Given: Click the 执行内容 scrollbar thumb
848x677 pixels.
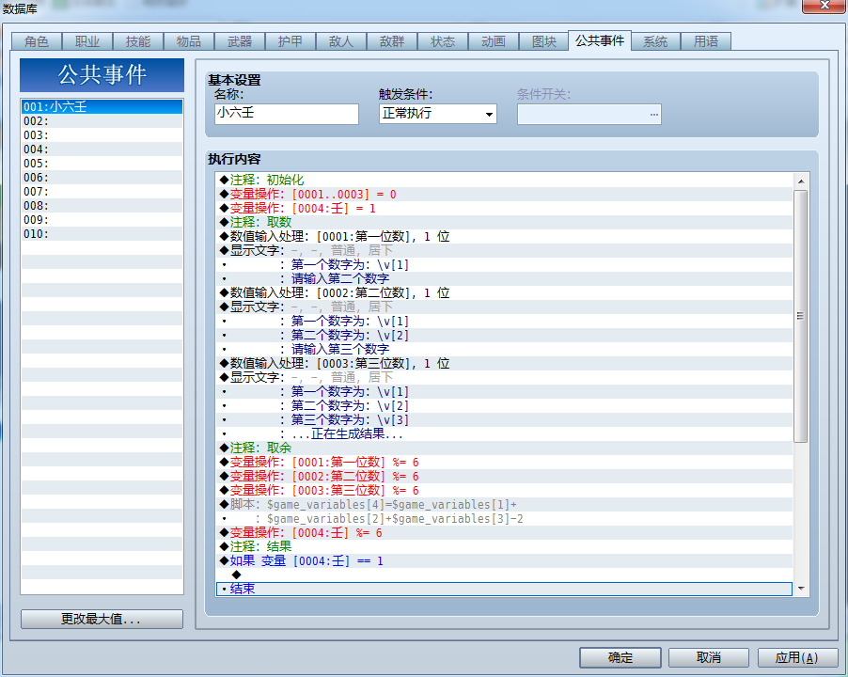Looking at the screenshot, I should pos(801,316).
